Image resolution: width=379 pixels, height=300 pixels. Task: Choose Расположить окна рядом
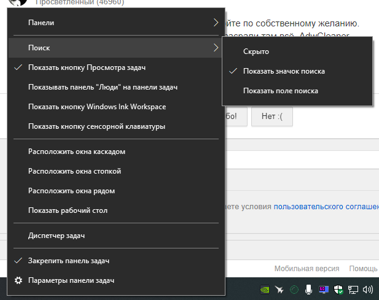click(116, 191)
